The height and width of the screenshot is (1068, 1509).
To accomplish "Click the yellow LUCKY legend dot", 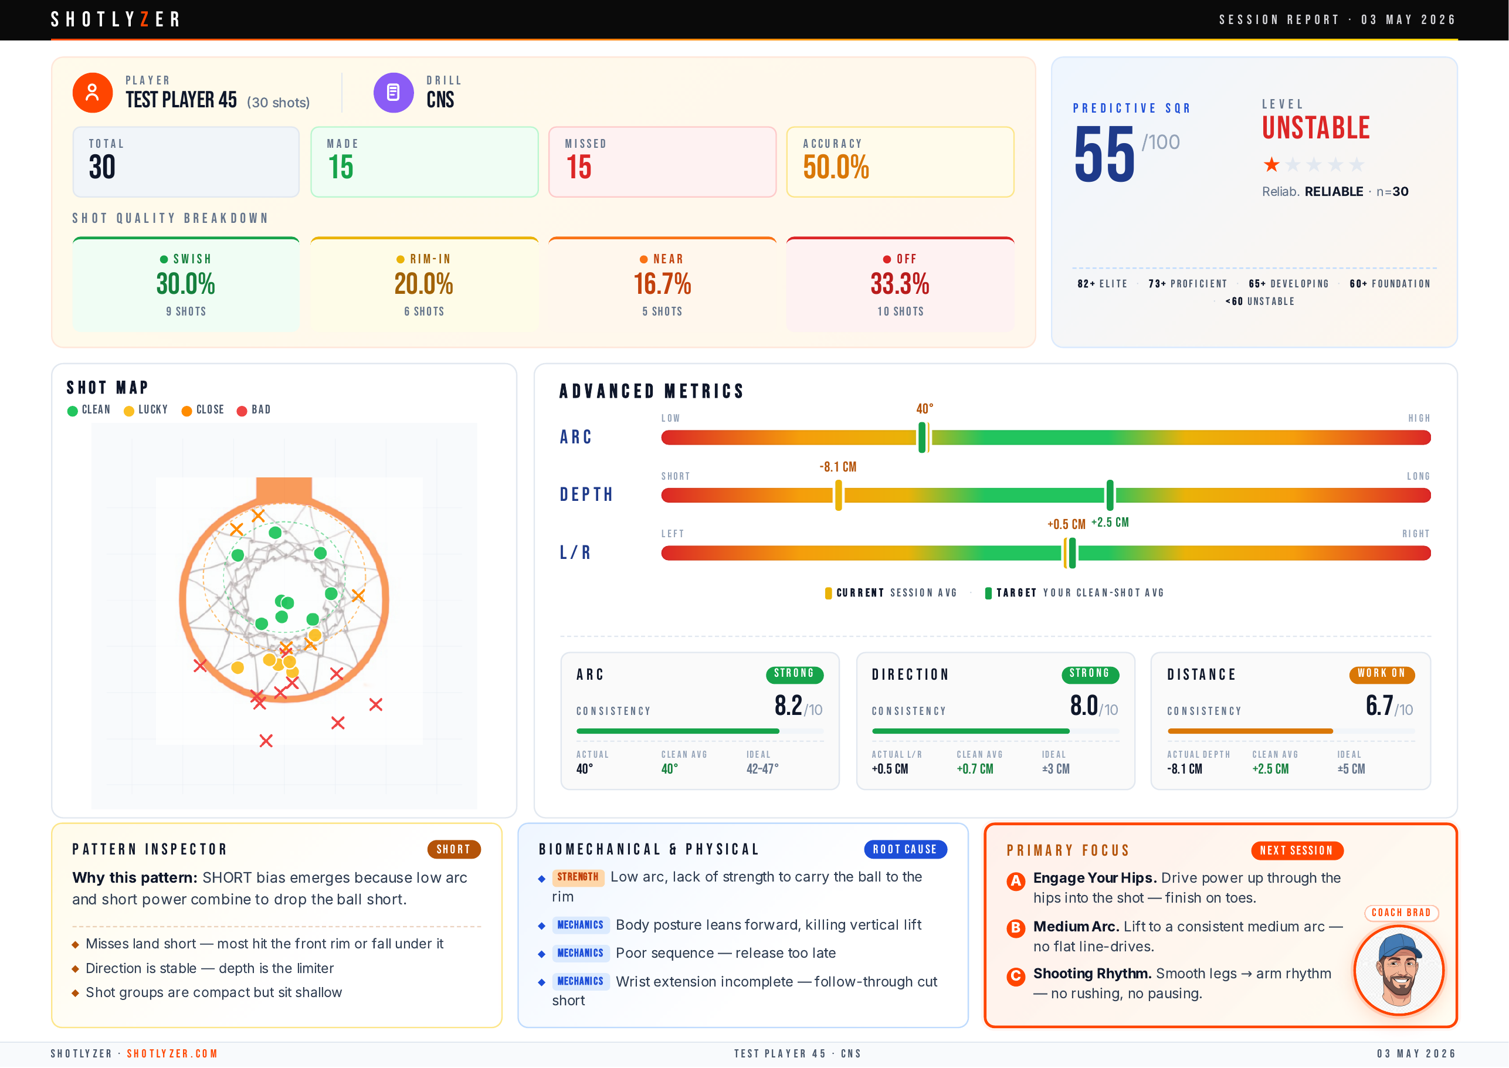I will pyautogui.click(x=129, y=411).
